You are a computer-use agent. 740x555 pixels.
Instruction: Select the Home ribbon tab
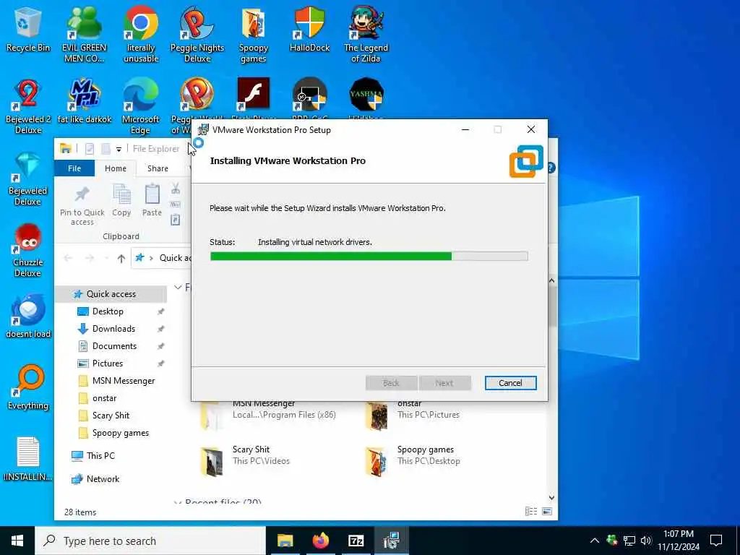click(x=116, y=168)
